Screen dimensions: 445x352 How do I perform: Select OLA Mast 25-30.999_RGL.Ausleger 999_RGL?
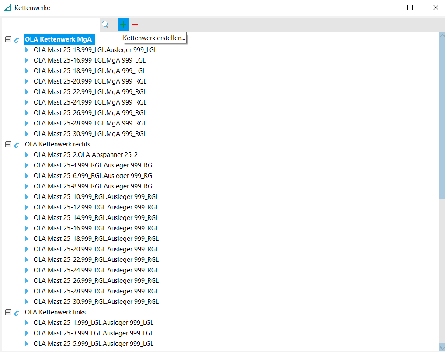[x=96, y=302]
